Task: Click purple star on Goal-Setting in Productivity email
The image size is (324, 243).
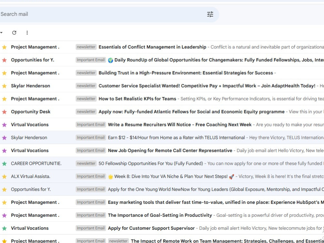Action: [4, 215]
